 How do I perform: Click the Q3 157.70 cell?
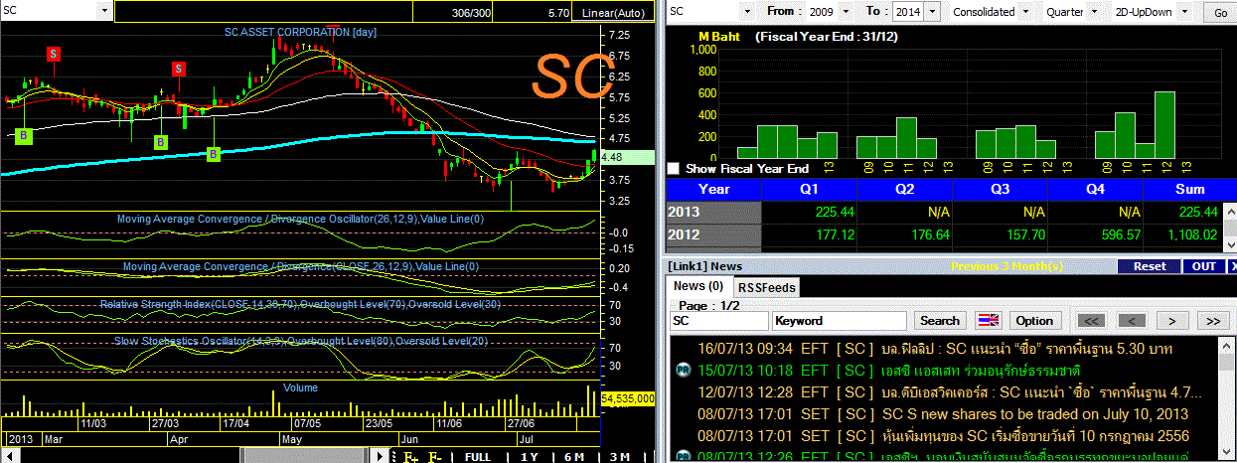coord(1000,235)
